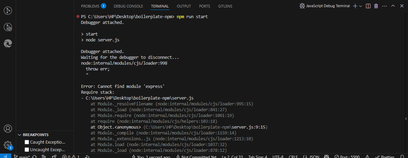This screenshot has width=408, height=158.
Task: Click the 'at Module._extensions..js' stack line
Action: (x=172, y=139)
